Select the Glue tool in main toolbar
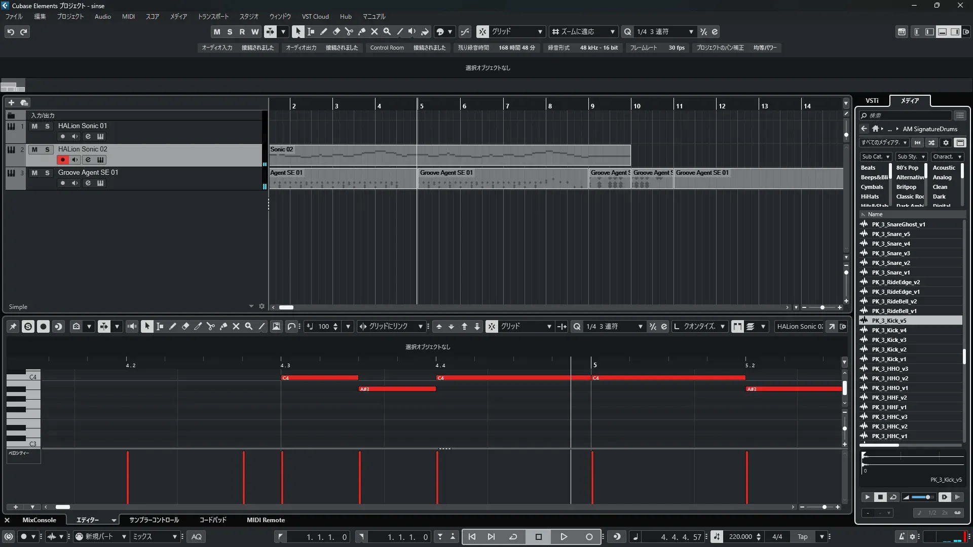The width and height of the screenshot is (973, 547). tap(361, 31)
